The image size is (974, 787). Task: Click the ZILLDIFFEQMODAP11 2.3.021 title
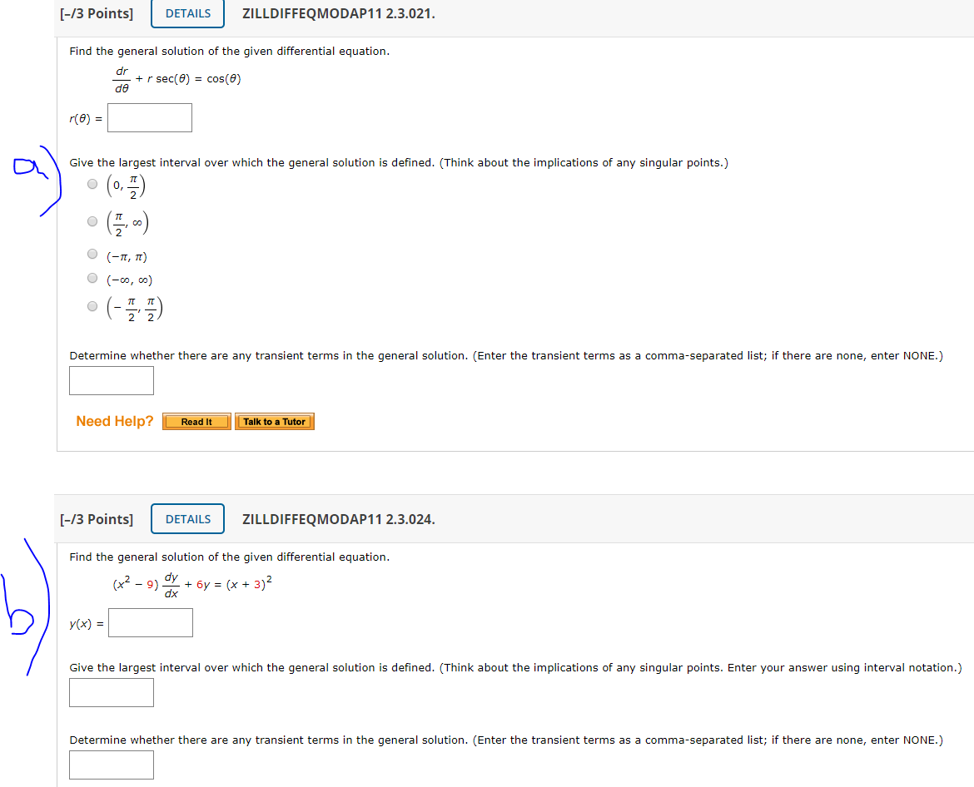click(x=338, y=13)
